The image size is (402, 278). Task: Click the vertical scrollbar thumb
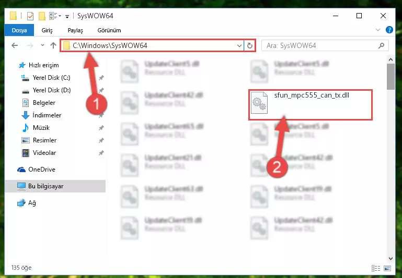pyautogui.click(x=390, y=77)
